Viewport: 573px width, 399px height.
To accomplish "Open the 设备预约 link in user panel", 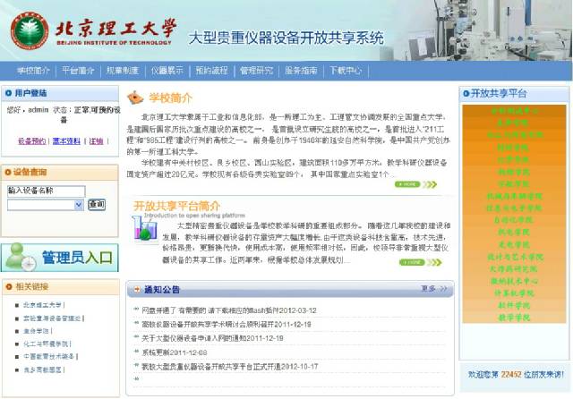I will tap(31, 141).
